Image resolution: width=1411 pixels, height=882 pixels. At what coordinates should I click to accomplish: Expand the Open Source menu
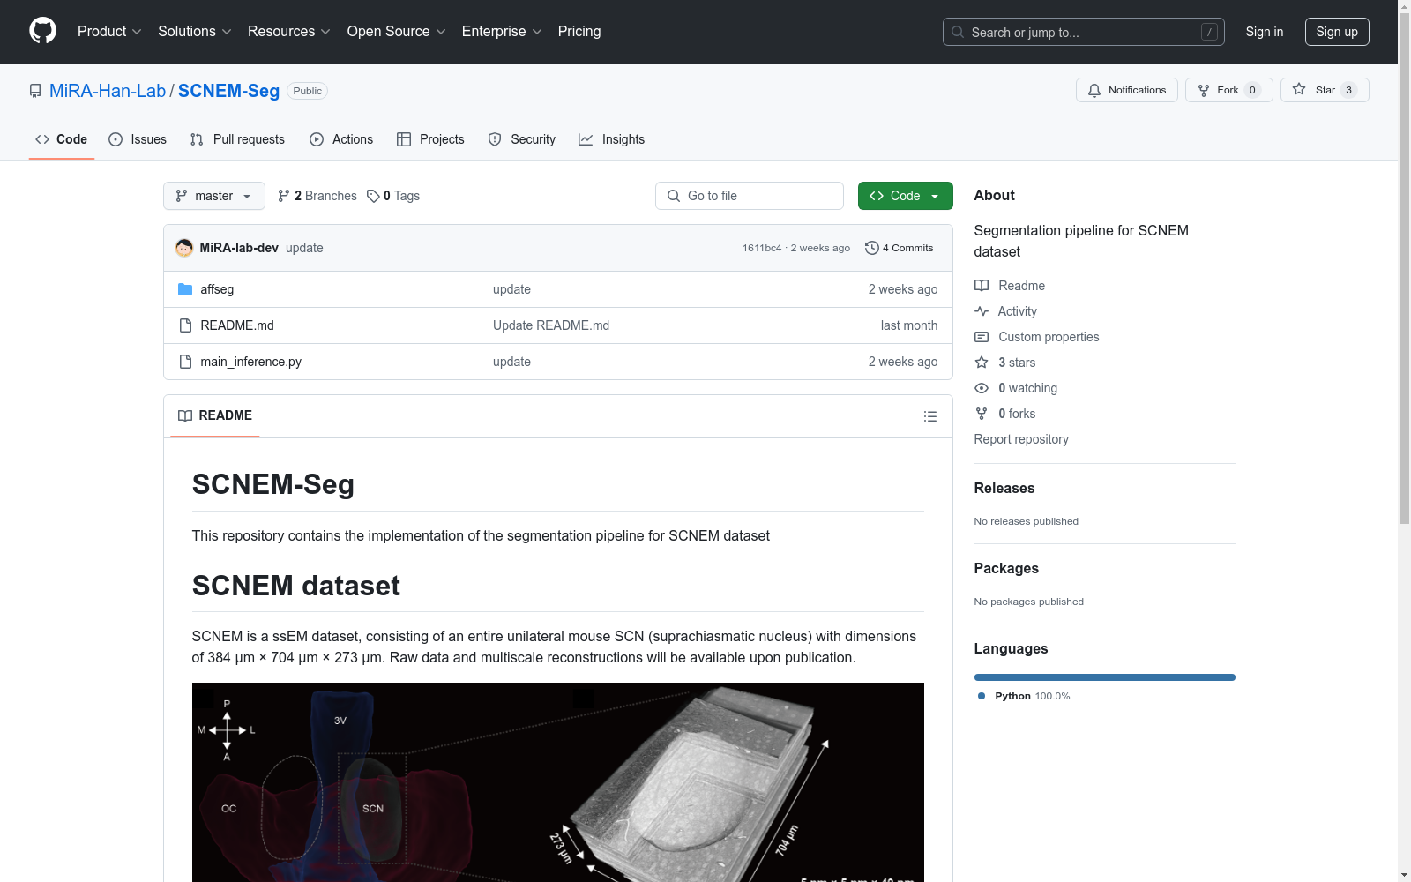coord(397,32)
